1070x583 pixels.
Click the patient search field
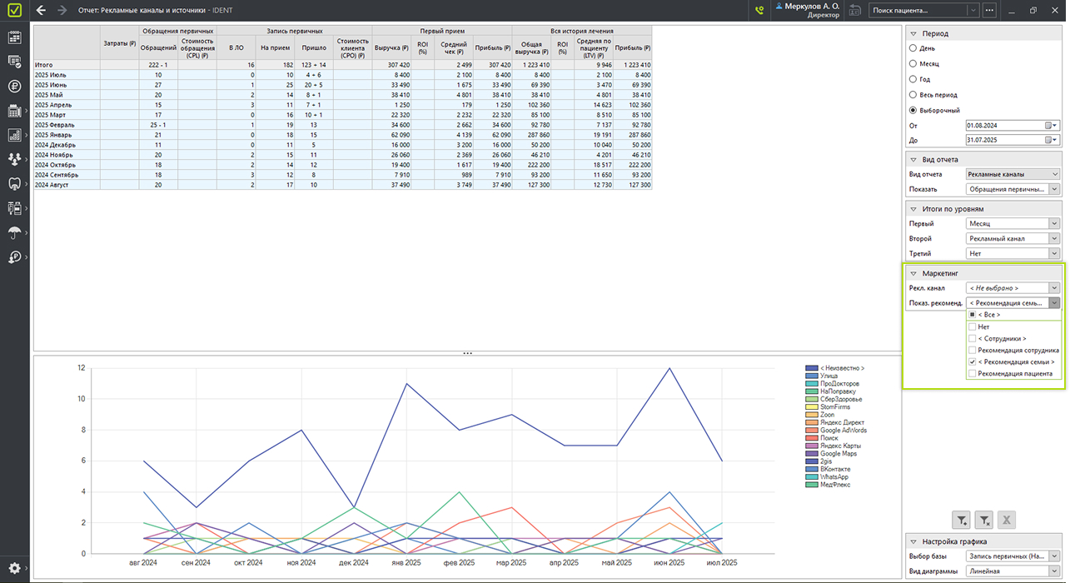(918, 11)
